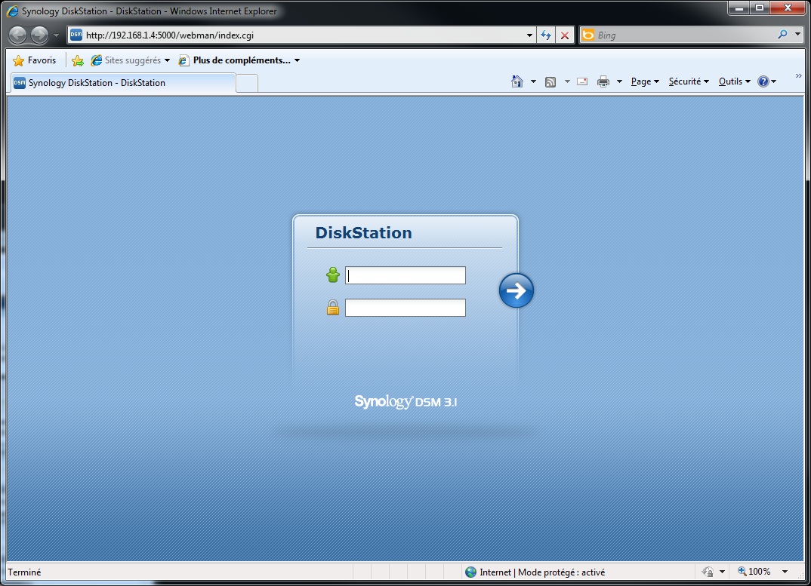Image resolution: width=811 pixels, height=586 pixels.
Task: Open a new blank tab
Action: [x=247, y=83]
